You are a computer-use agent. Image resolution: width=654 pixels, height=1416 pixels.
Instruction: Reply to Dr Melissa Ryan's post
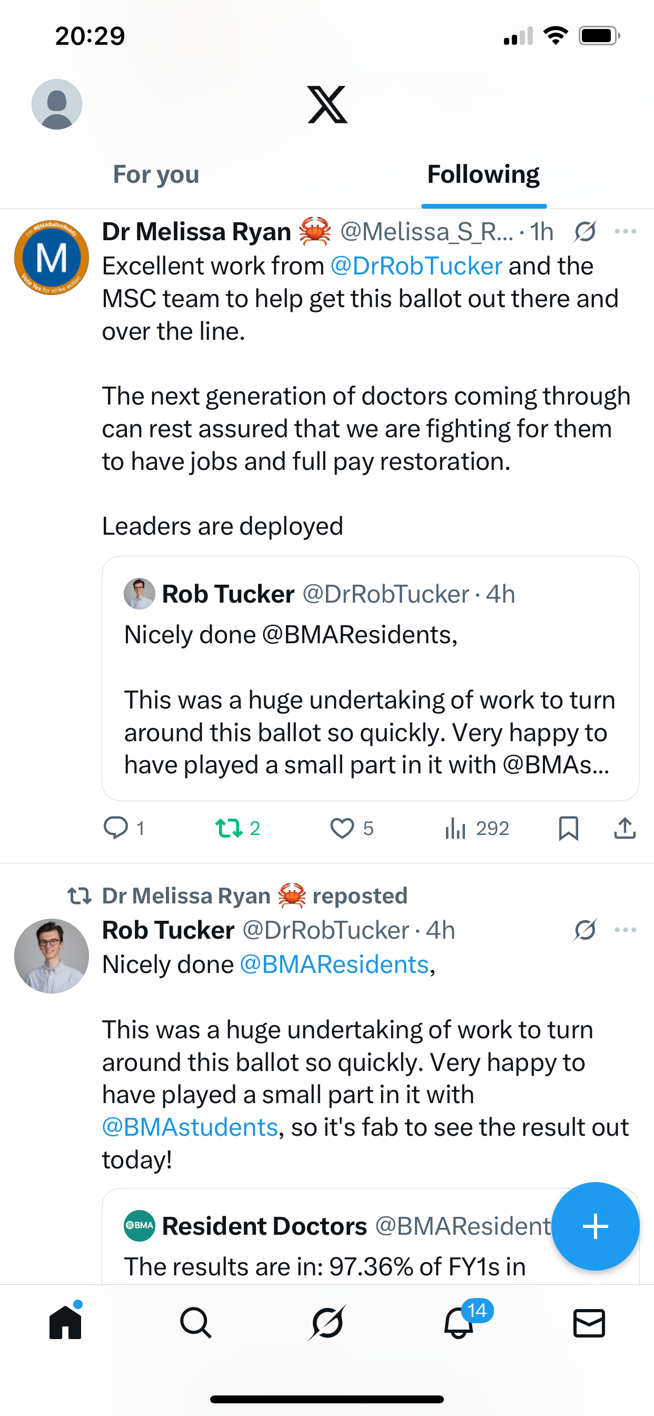click(116, 828)
